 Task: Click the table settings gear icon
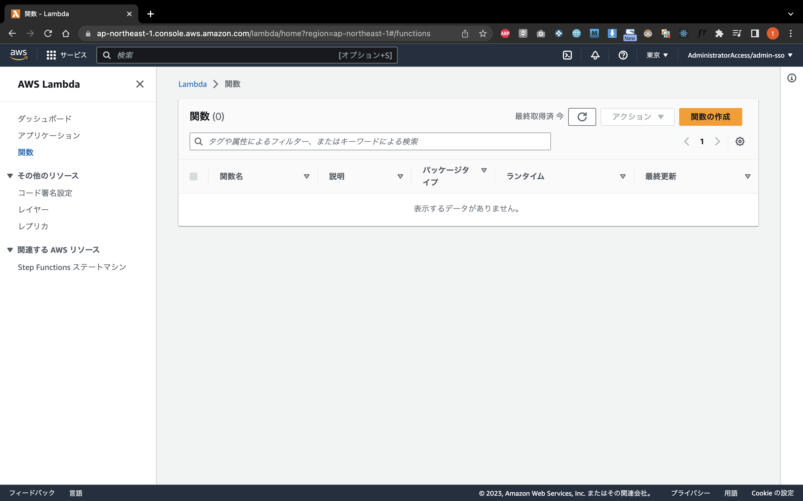pyautogui.click(x=740, y=141)
